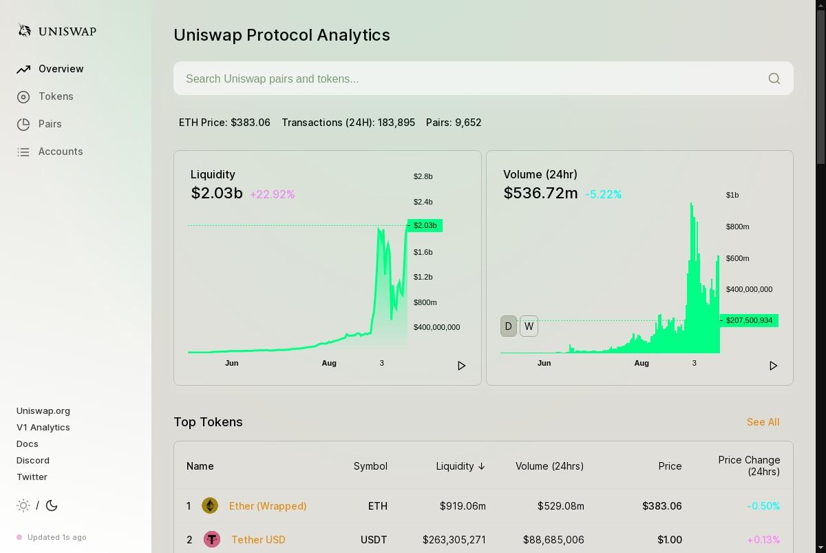Screen dimensions: 826x553
Task: Open the Twitter link
Action: pyautogui.click(x=32, y=477)
